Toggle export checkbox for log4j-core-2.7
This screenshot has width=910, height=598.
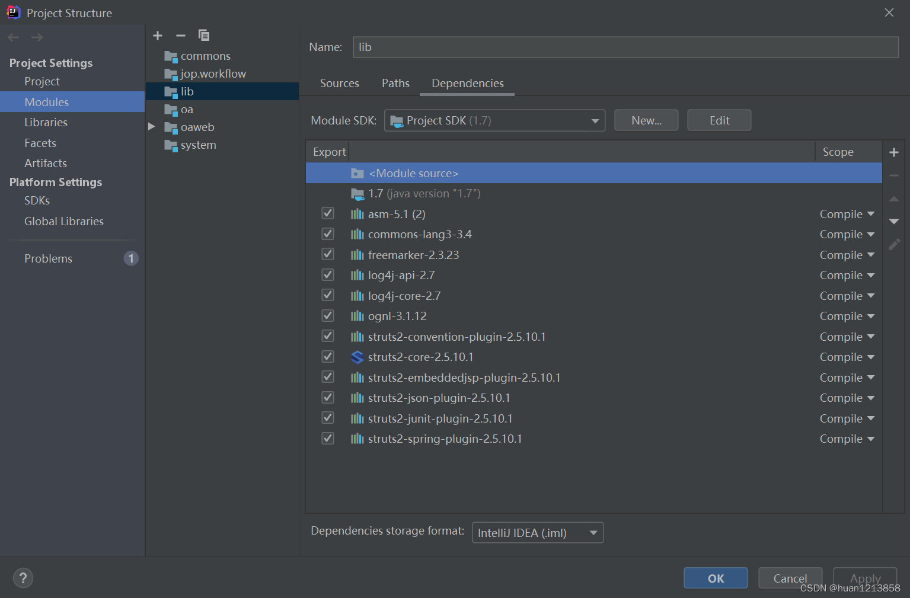[327, 295]
